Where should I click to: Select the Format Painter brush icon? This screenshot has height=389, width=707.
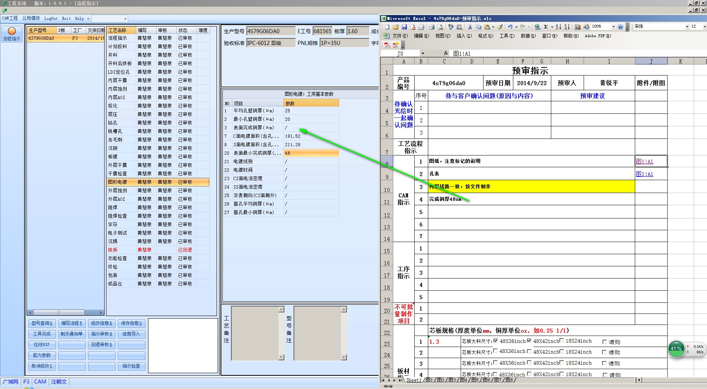pos(500,27)
